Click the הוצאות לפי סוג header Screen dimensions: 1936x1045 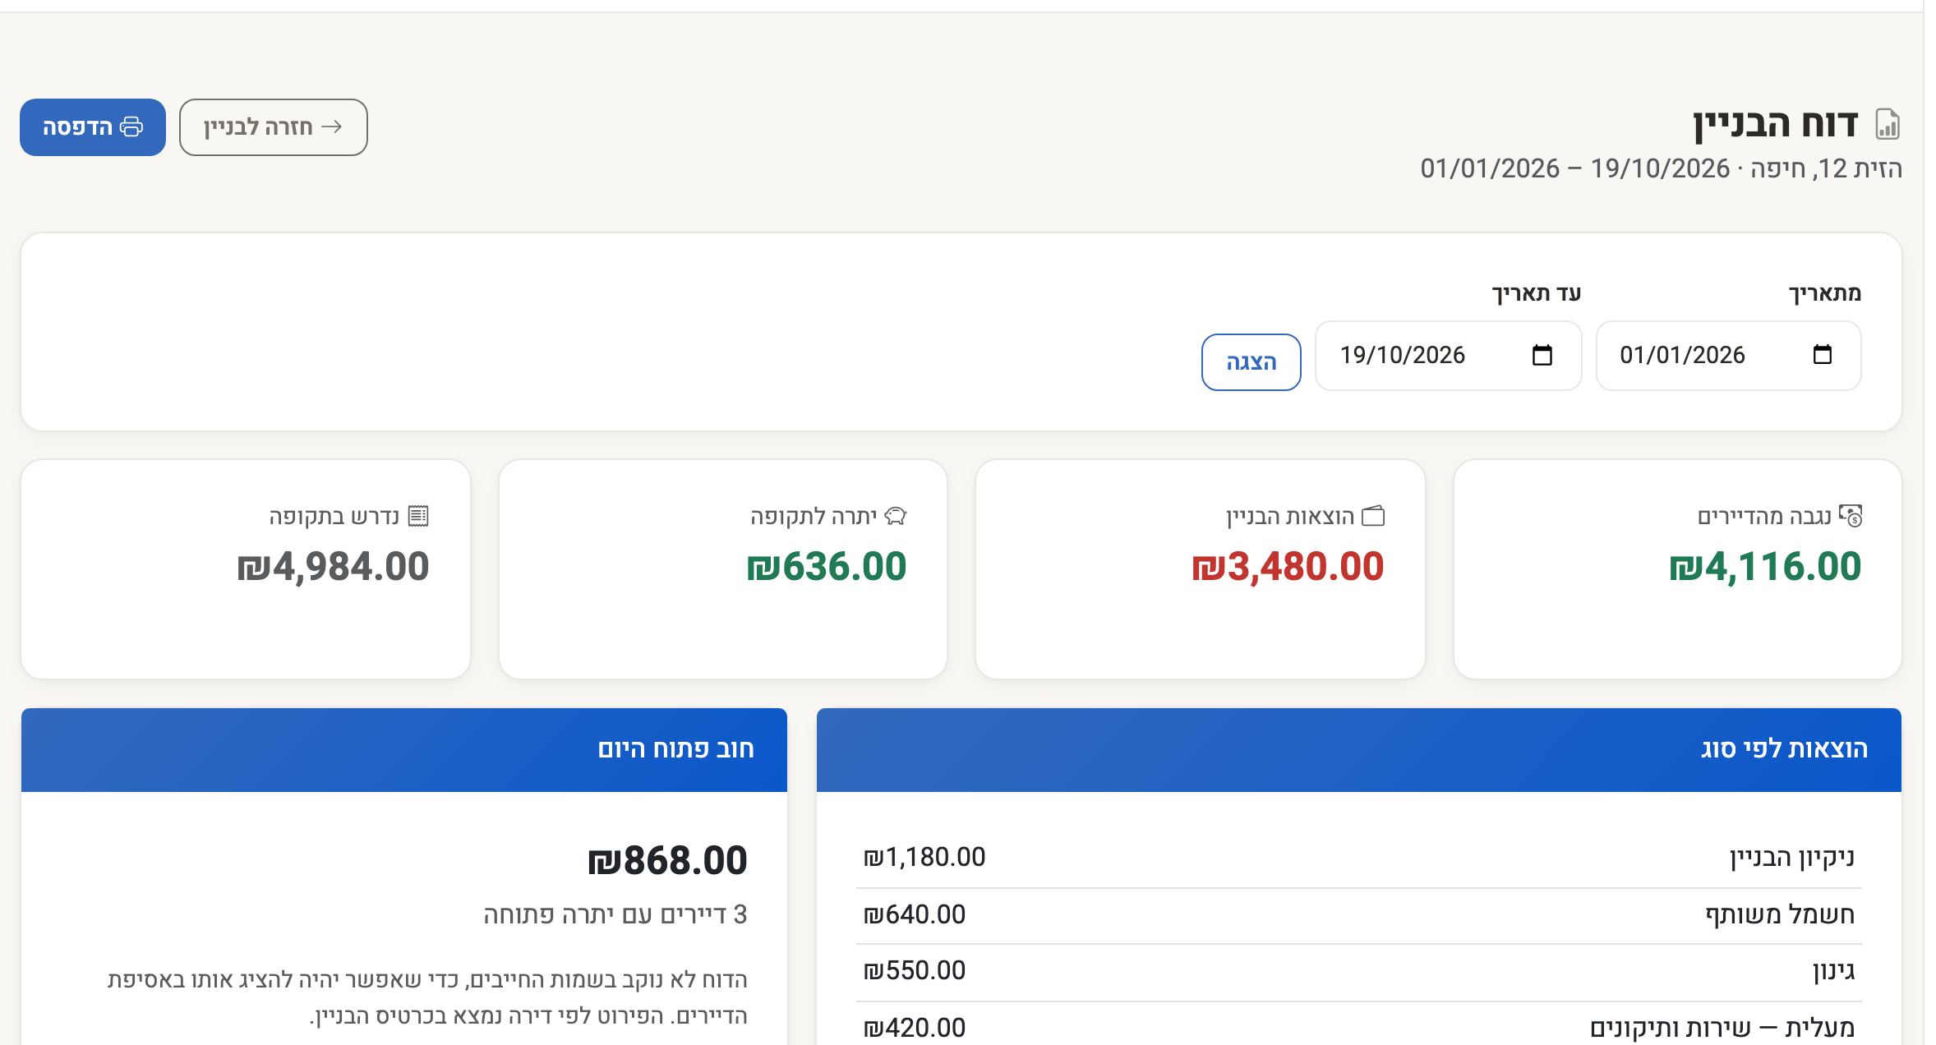point(1359,750)
